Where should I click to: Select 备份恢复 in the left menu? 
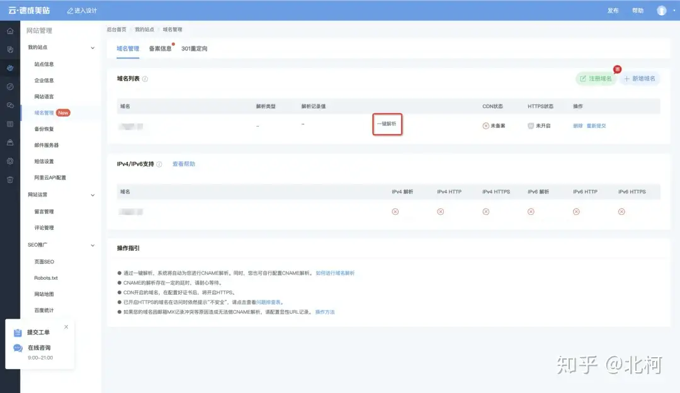tap(44, 129)
